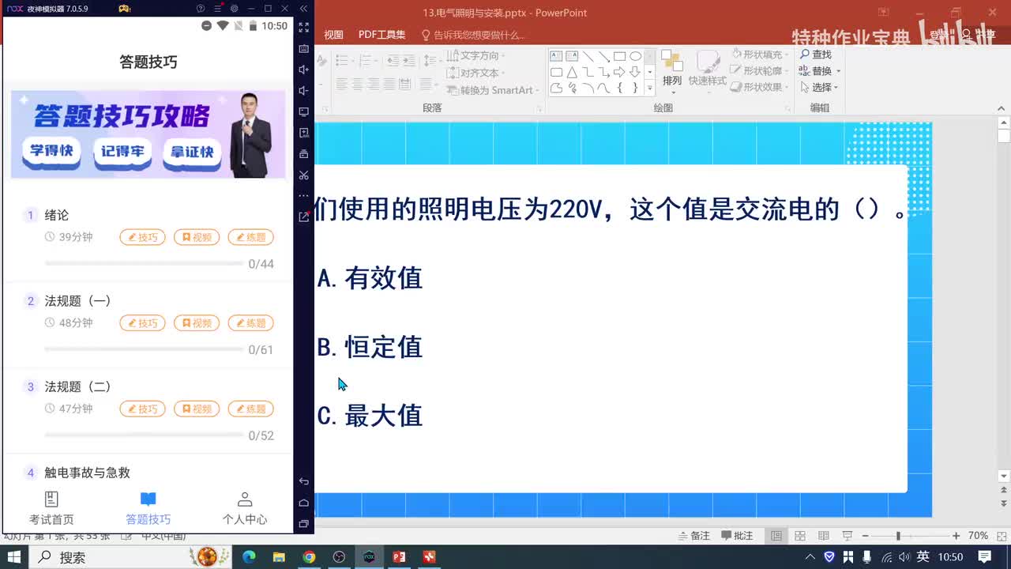Click zoom out minus button
Image resolution: width=1011 pixels, height=569 pixels.
866,536
